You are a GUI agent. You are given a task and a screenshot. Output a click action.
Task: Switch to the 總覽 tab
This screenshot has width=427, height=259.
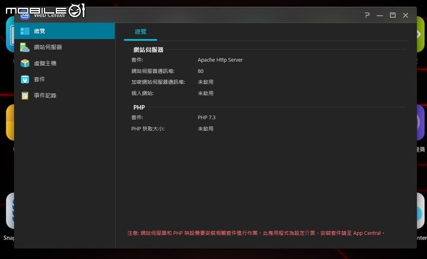pyautogui.click(x=141, y=32)
